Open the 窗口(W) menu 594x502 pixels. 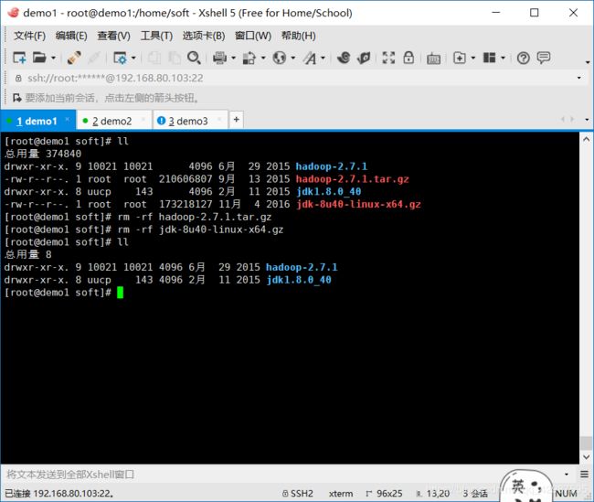click(x=253, y=36)
